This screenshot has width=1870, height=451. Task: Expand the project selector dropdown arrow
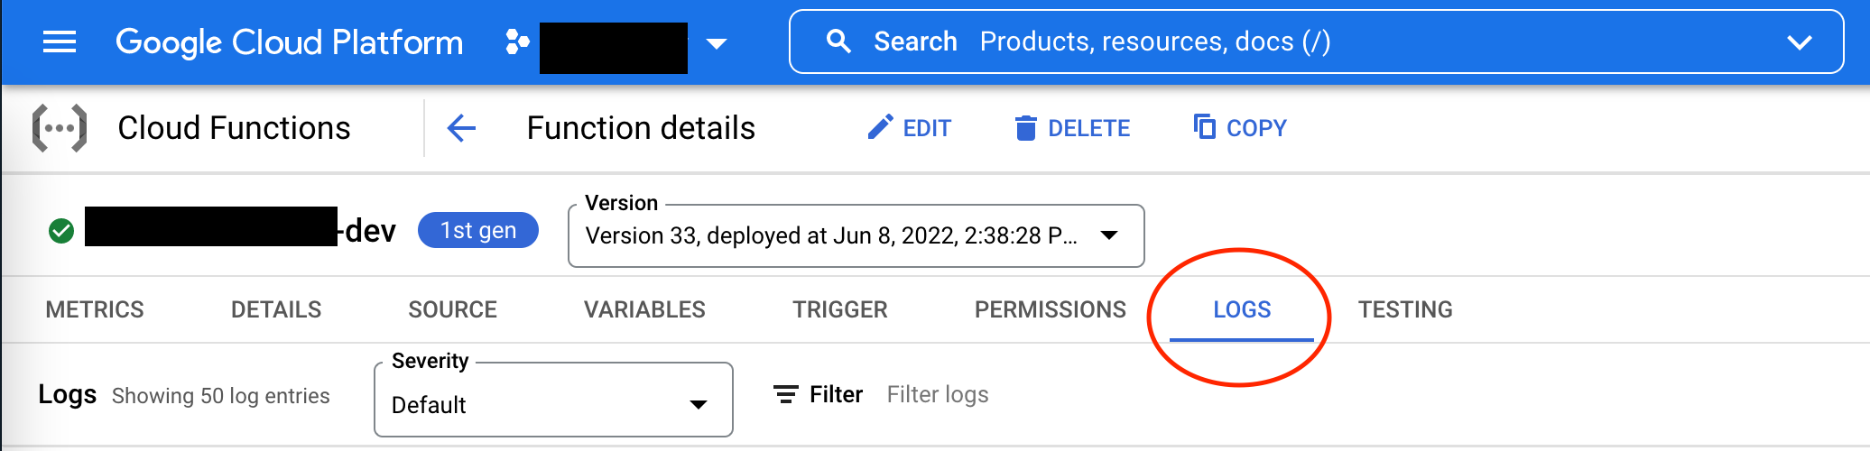[717, 43]
